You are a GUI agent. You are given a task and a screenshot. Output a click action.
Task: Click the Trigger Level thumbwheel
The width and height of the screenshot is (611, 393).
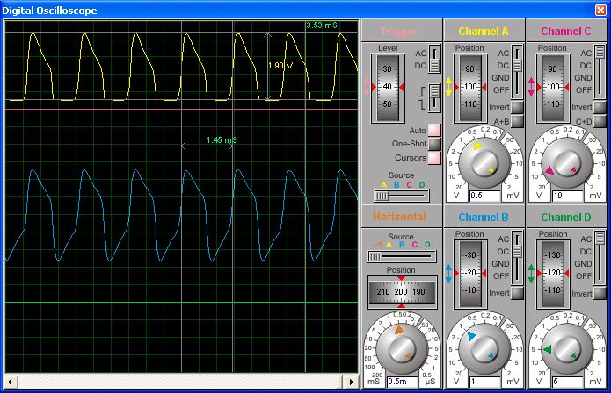(388, 89)
